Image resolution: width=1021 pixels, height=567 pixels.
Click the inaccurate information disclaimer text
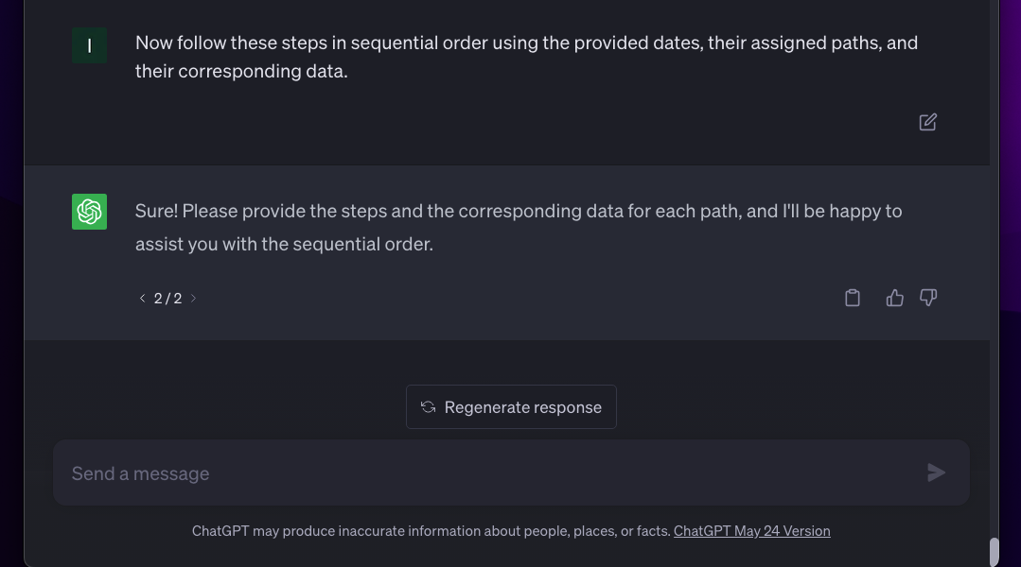(431, 531)
